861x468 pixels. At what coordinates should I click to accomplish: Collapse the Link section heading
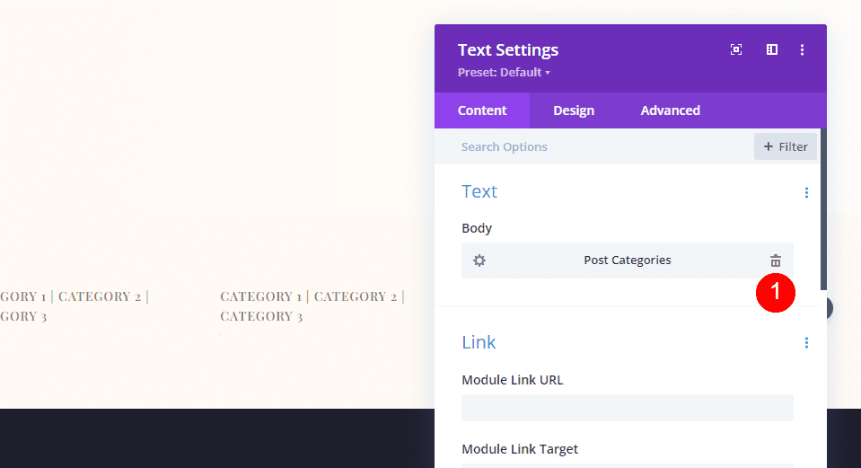(479, 342)
